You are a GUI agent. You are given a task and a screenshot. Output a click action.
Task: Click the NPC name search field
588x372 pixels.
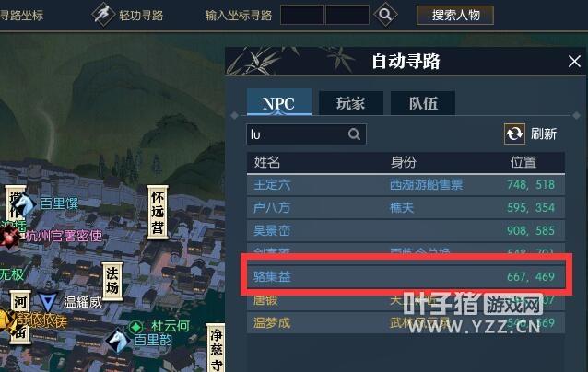point(306,134)
